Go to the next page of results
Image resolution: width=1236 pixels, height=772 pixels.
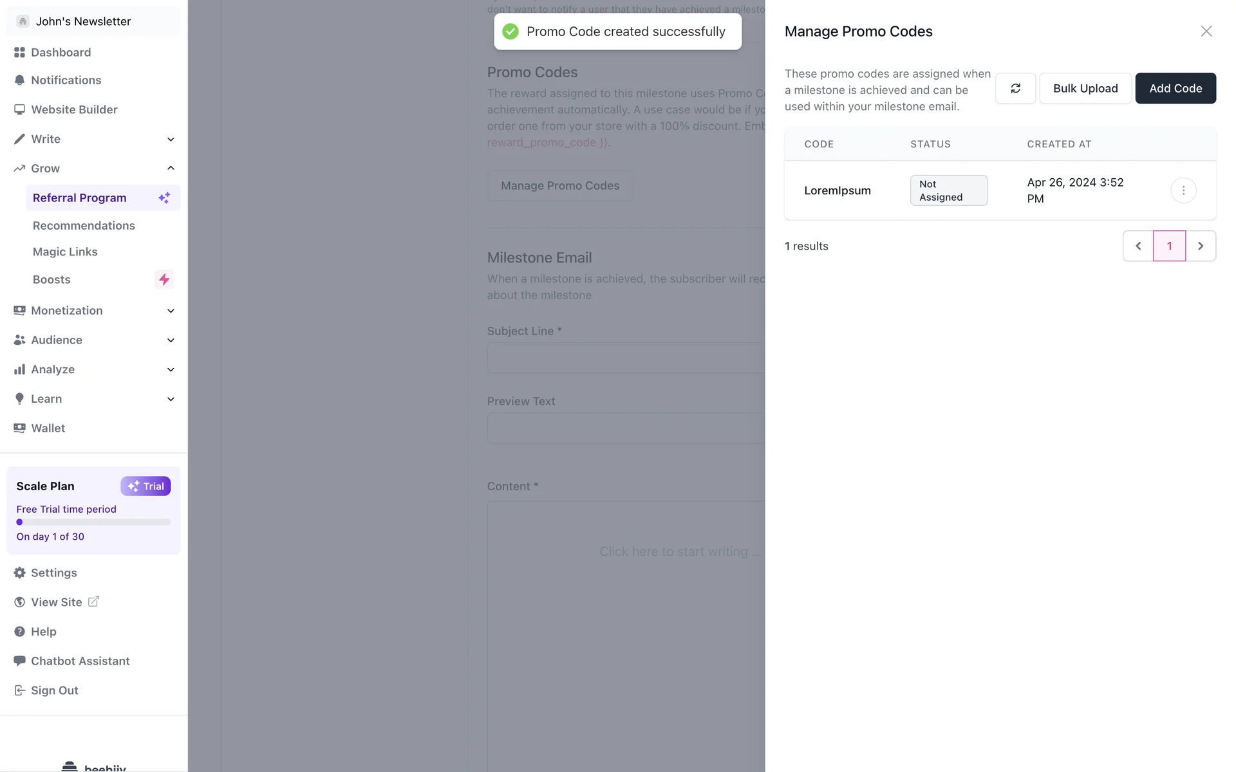point(1200,246)
